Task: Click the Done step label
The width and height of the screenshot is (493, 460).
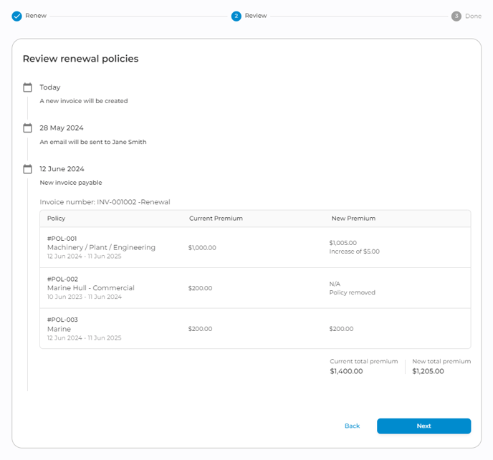Action: coord(473,16)
